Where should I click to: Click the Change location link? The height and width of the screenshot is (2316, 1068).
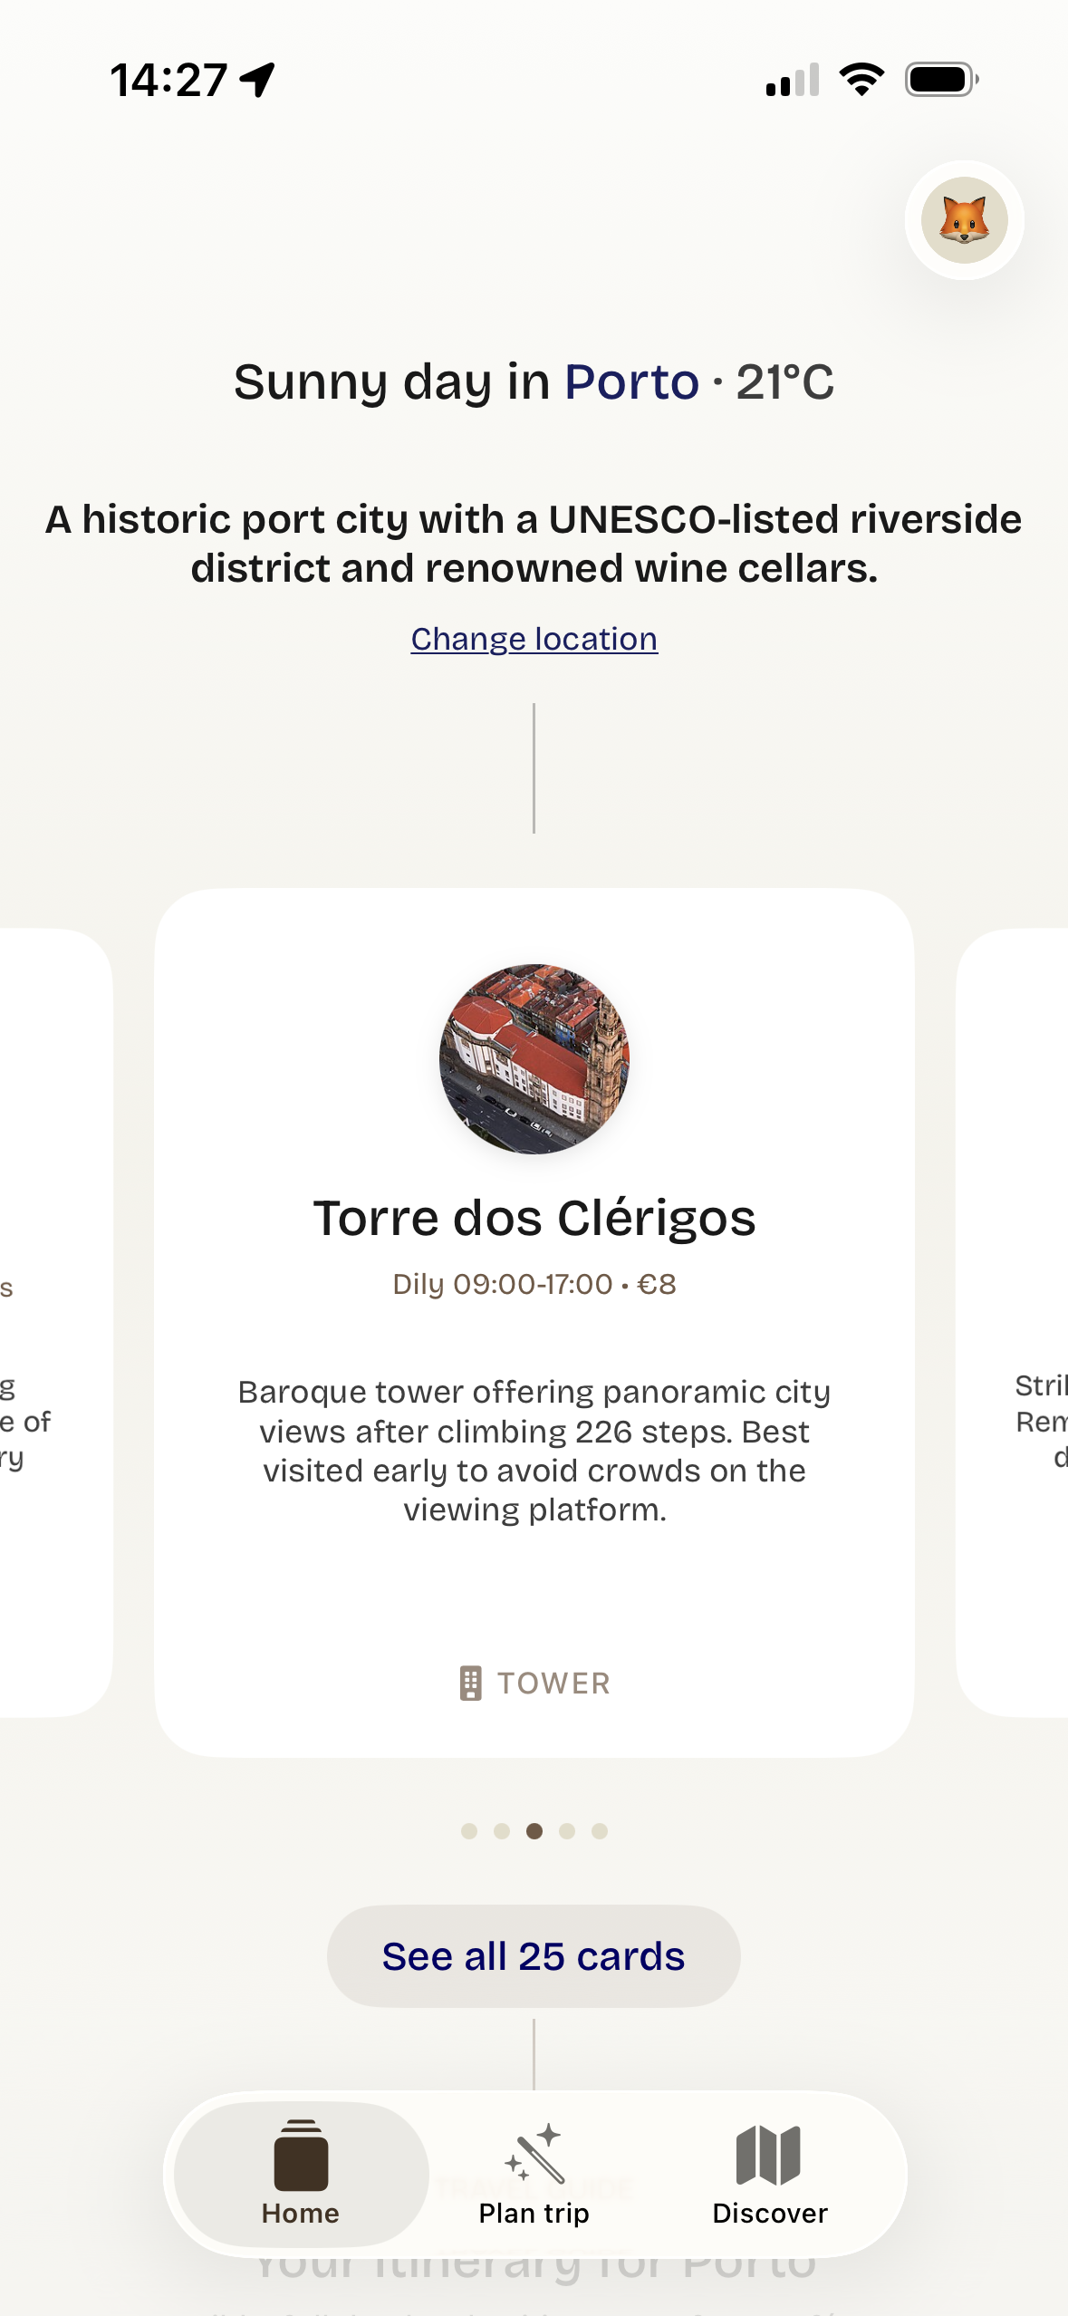pyautogui.click(x=534, y=639)
